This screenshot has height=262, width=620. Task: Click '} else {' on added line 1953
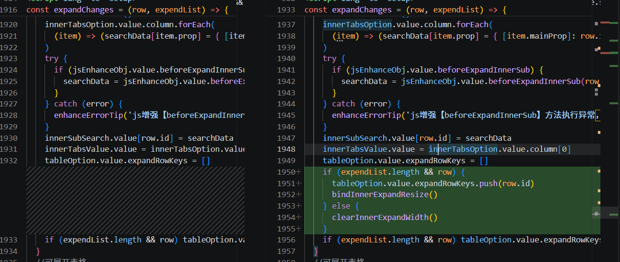pyautogui.click(x=341, y=206)
